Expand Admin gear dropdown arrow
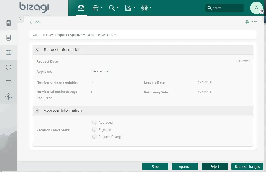This screenshot has width=266, height=172. 150,7
